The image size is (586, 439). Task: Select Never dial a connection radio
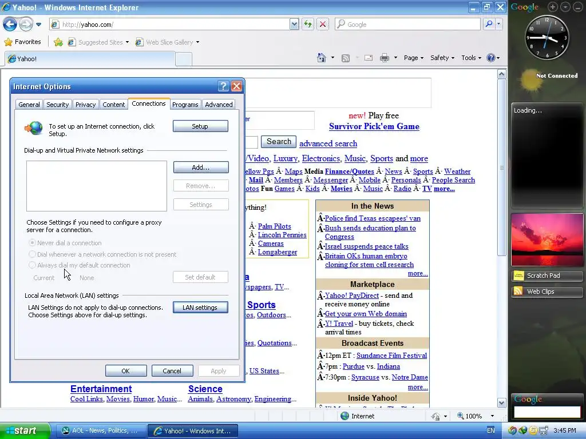(x=33, y=242)
